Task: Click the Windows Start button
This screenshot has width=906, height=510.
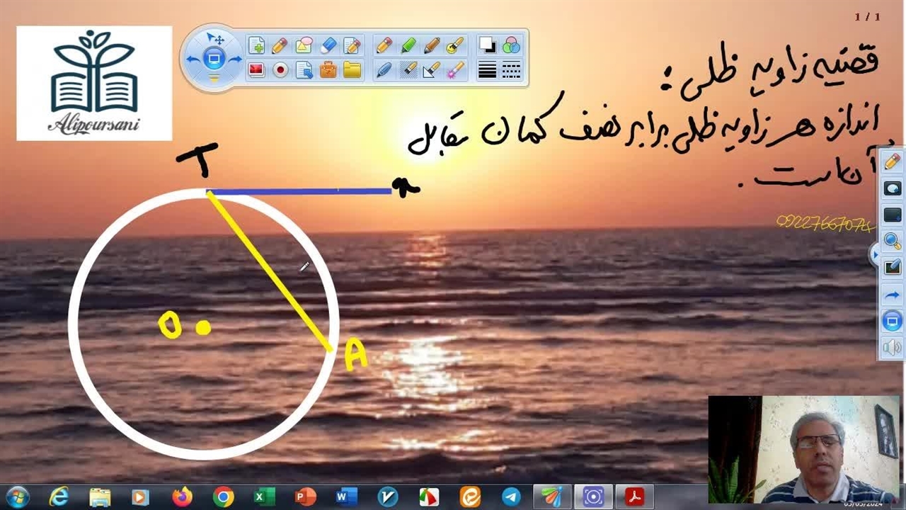Action: pyautogui.click(x=16, y=497)
